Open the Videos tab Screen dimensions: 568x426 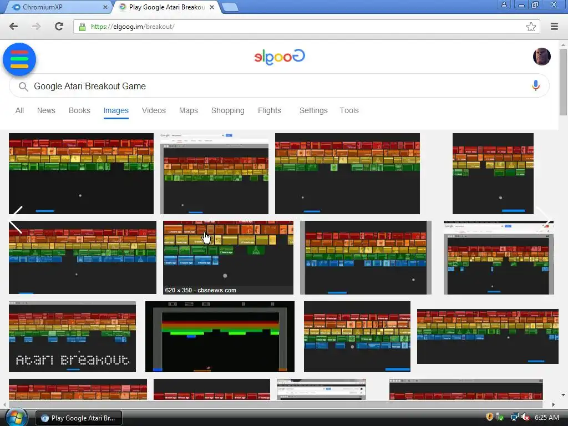click(154, 110)
